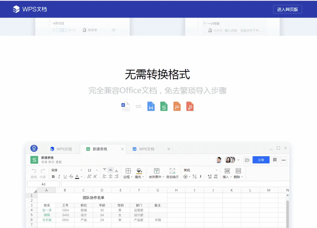Viewport: 317px width, 228px height.
Task: Click the 新建表格 file title
Action: pyautogui.click(x=47, y=158)
